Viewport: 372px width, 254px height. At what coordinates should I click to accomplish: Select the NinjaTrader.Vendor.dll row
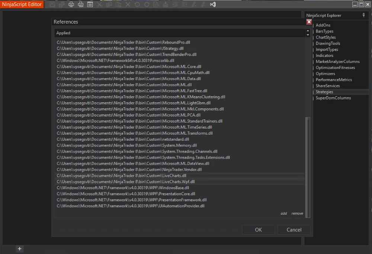coord(179,170)
